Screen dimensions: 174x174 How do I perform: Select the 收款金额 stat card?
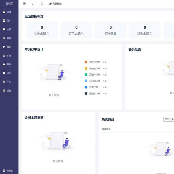42,30
